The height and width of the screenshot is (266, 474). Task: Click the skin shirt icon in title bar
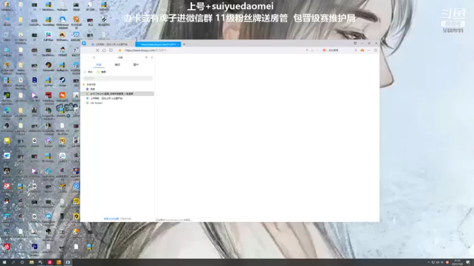click(x=355, y=43)
